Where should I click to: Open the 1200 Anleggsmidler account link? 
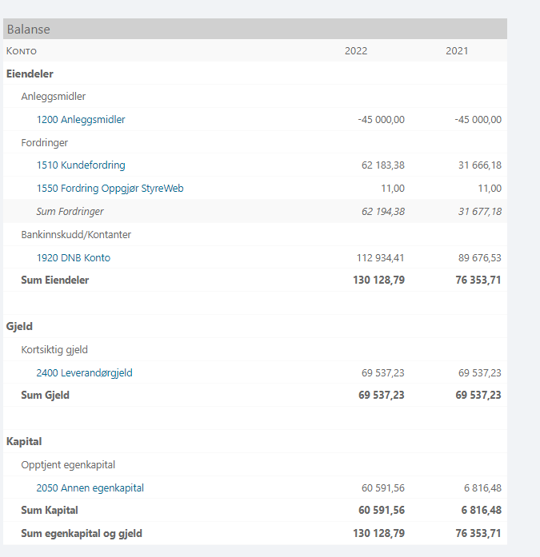pyautogui.click(x=81, y=120)
